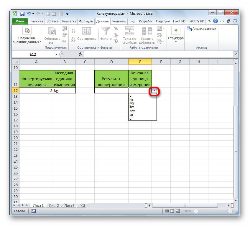Switch to Normal view button
The width and height of the screenshot is (250, 226).
click(167, 211)
